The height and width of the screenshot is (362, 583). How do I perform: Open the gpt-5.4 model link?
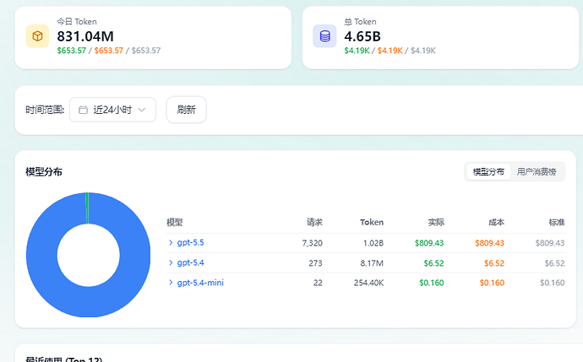pyautogui.click(x=190, y=263)
